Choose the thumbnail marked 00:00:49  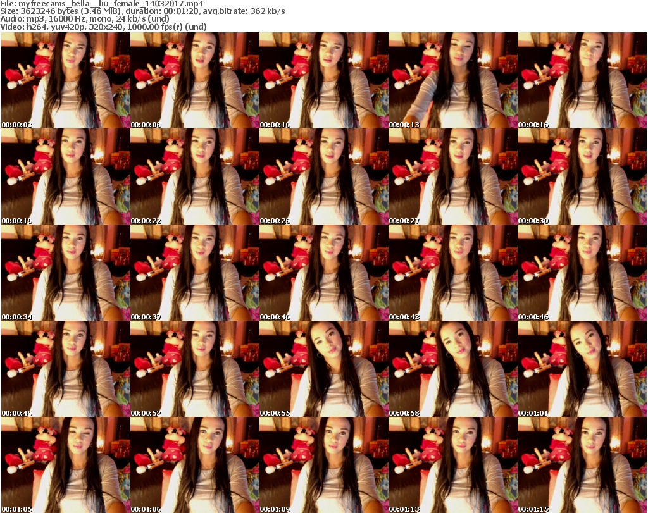[66, 369]
